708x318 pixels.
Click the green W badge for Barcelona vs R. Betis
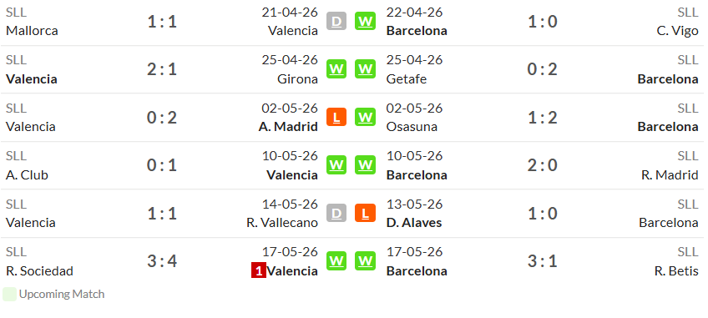pos(366,261)
